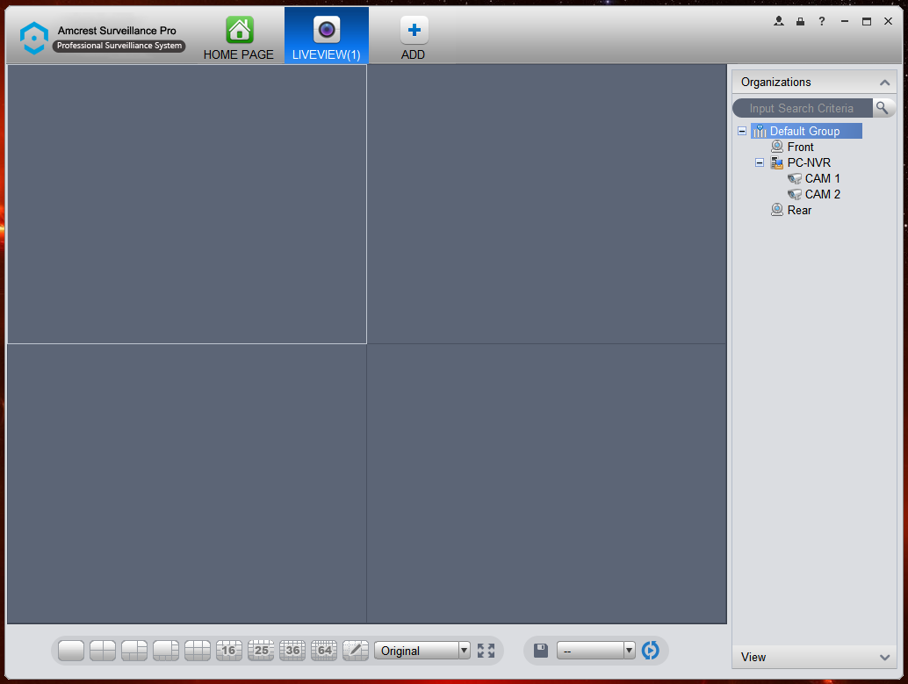Screen dimensions: 908x684
Task: Choose the 36-window layout
Action: pos(292,651)
